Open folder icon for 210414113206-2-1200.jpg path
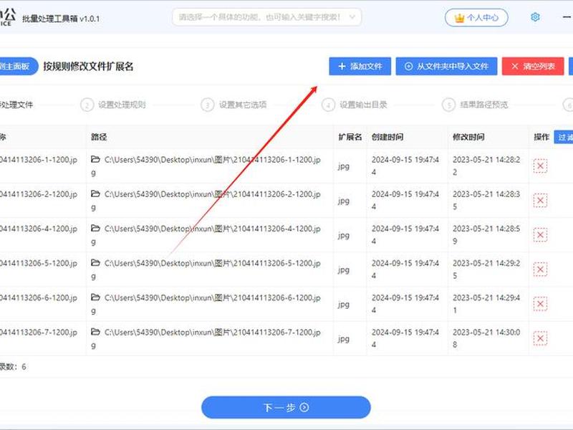The height and width of the screenshot is (430, 573). (x=95, y=193)
